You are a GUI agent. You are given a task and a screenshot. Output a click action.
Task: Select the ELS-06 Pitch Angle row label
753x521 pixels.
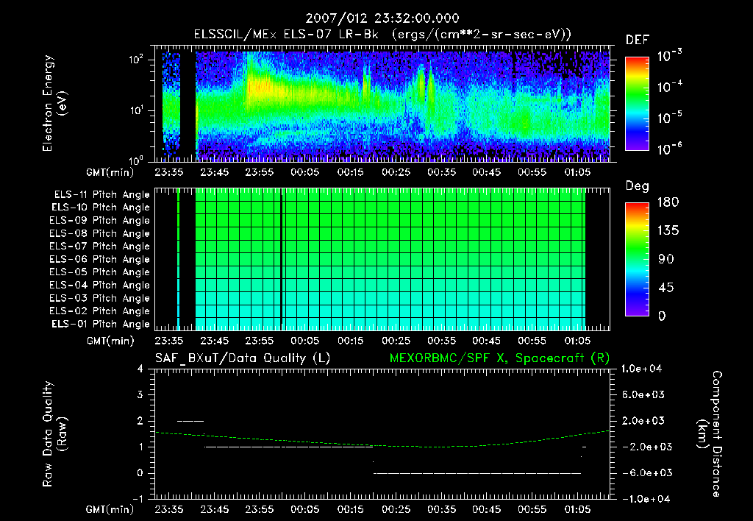pos(100,259)
